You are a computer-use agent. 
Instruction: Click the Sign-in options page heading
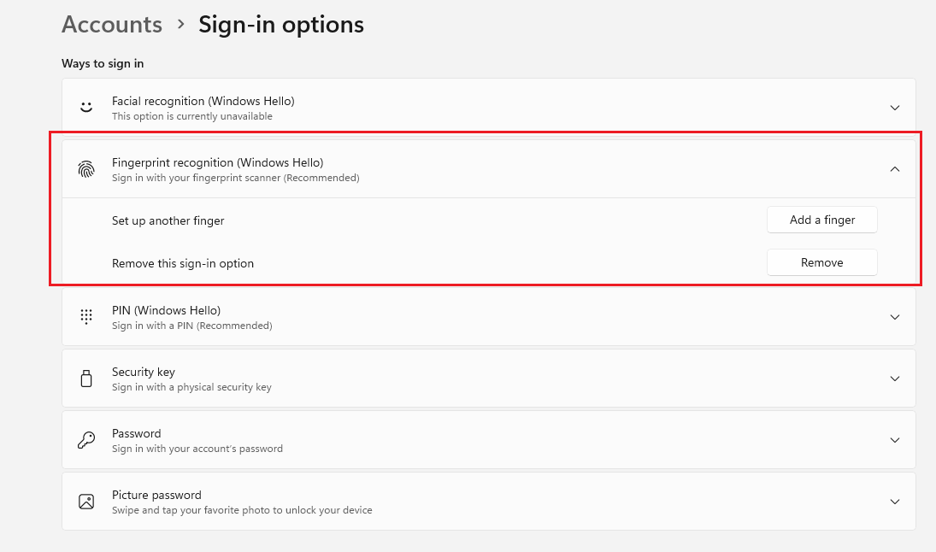(x=281, y=24)
